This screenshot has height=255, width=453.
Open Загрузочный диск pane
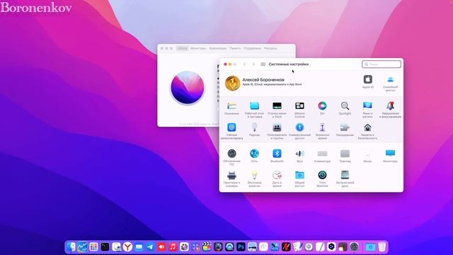coord(345,175)
